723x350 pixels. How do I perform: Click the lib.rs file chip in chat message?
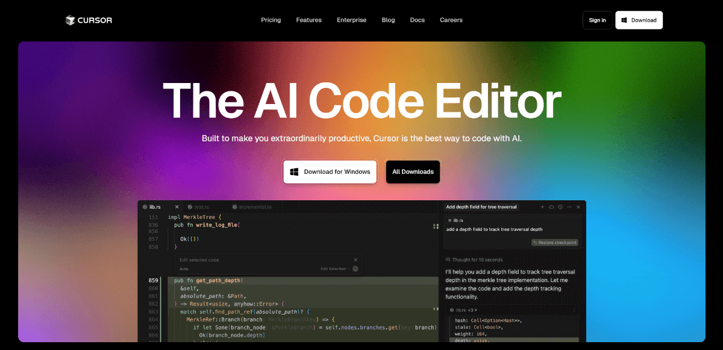456,221
